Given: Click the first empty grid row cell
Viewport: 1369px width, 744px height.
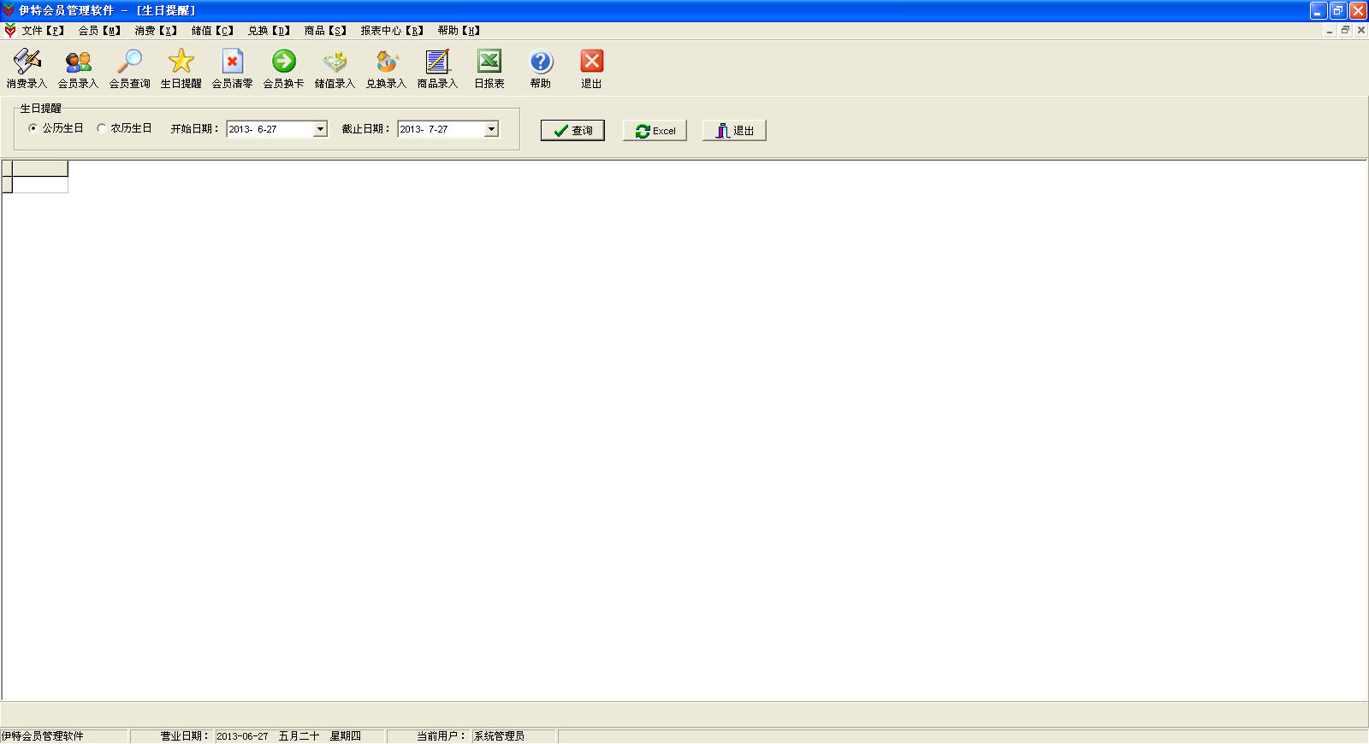Looking at the screenshot, I should click(x=40, y=185).
